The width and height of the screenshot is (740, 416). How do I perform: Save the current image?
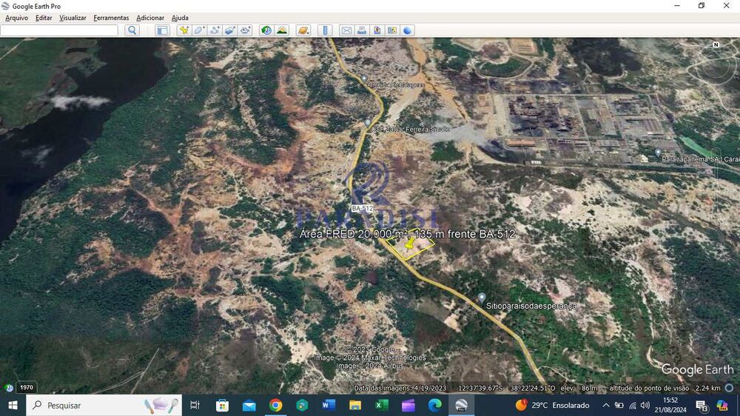[x=377, y=30]
